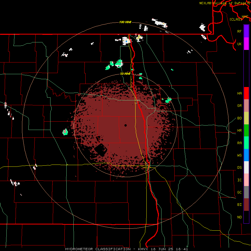Image resolution: width=251 pixels, height=251 pixels.
Task: Click the BD yellow legend swatch
Action: 246,118
